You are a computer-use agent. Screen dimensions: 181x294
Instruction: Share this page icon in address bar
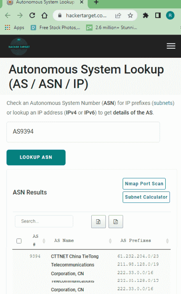click(118, 15)
